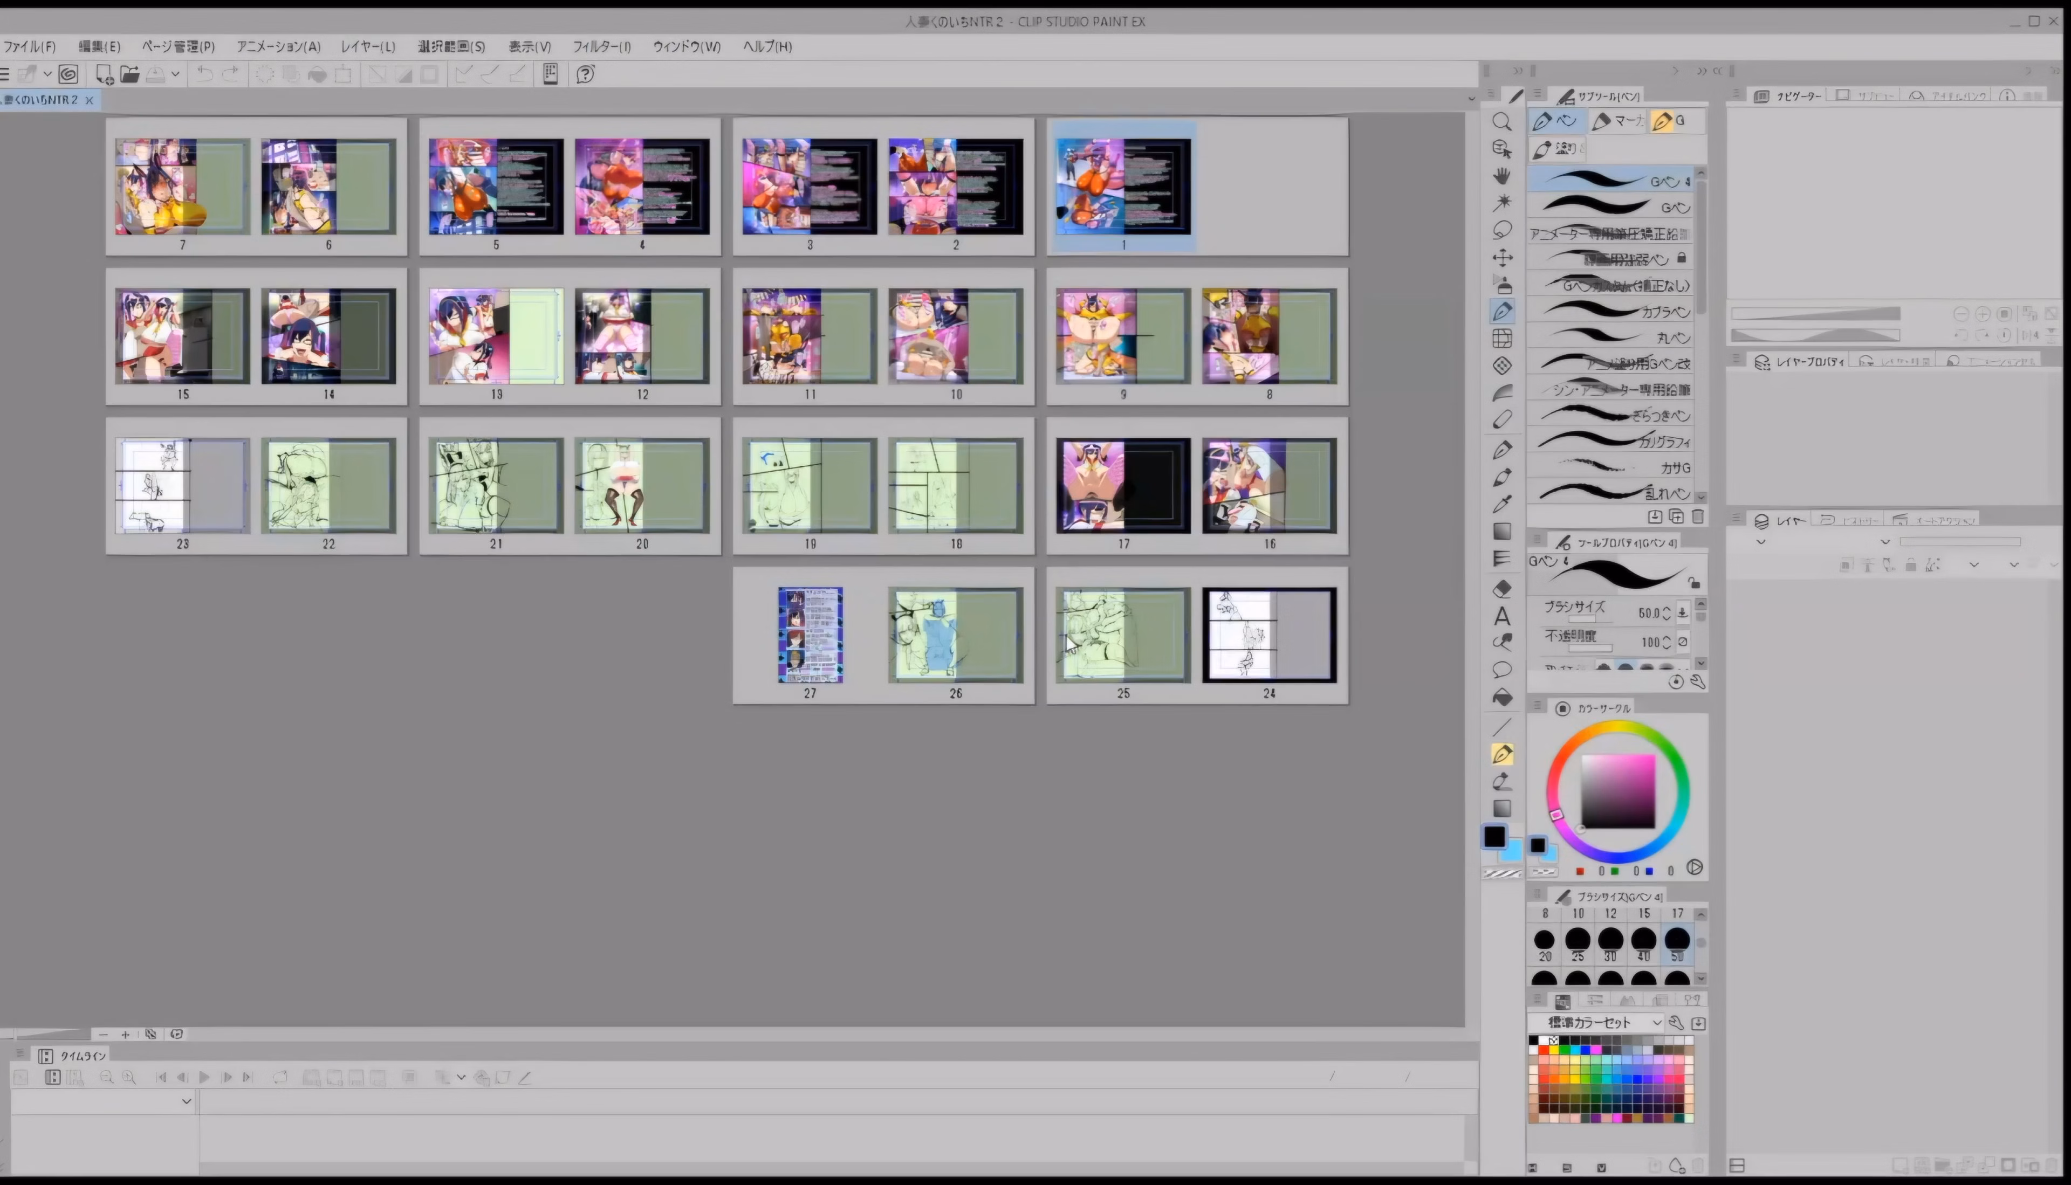Click the help question mark icon
Viewport: 2071px width, 1185px height.
[585, 75]
